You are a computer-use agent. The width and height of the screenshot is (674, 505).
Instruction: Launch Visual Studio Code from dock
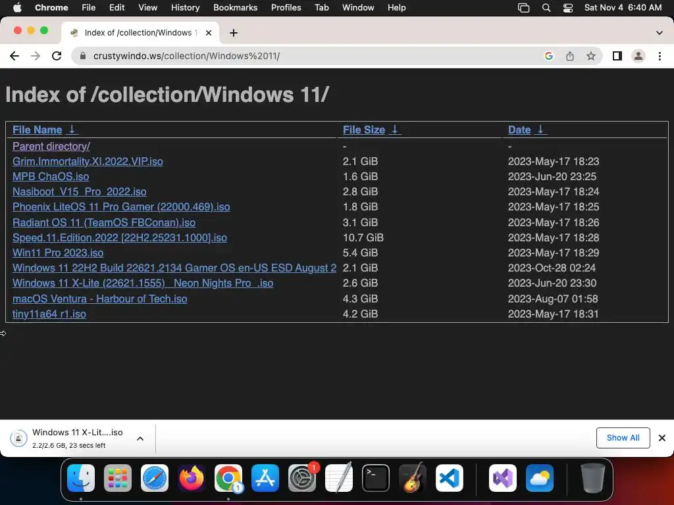(x=449, y=478)
